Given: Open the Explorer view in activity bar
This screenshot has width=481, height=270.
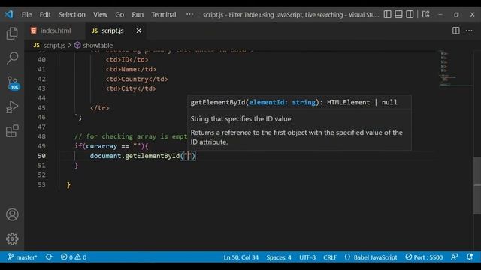Looking at the screenshot, I should click(12, 33).
